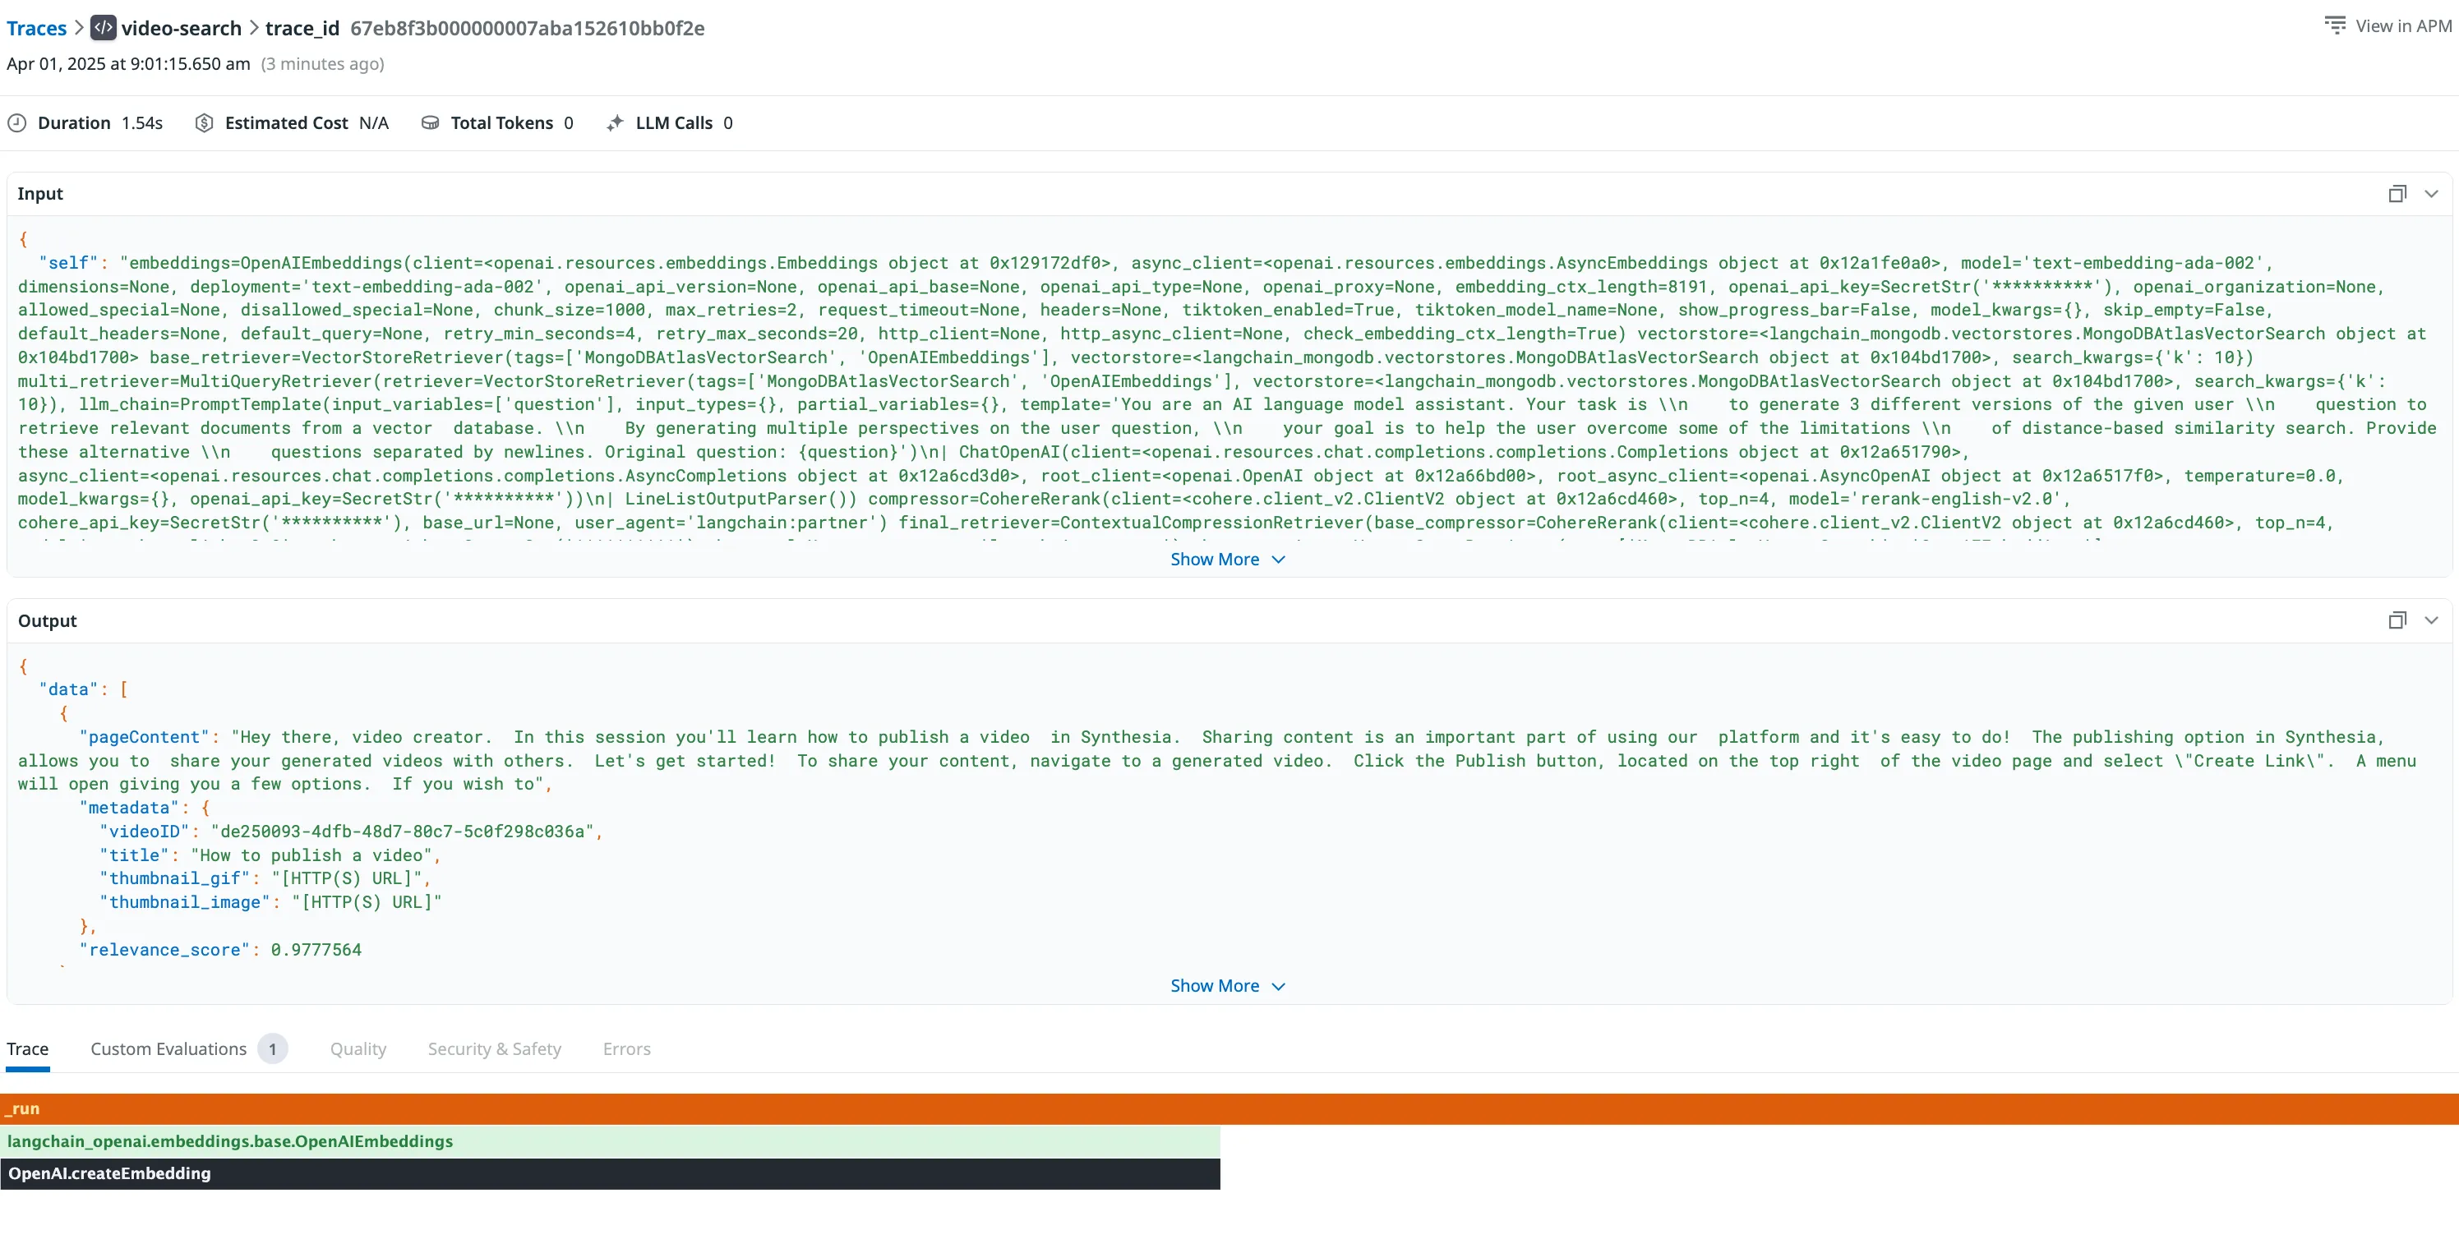The image size is (2459, 1244).
Task: Switch to the Quality tab
Action: pyautogui.click(x=358, y=1049)
